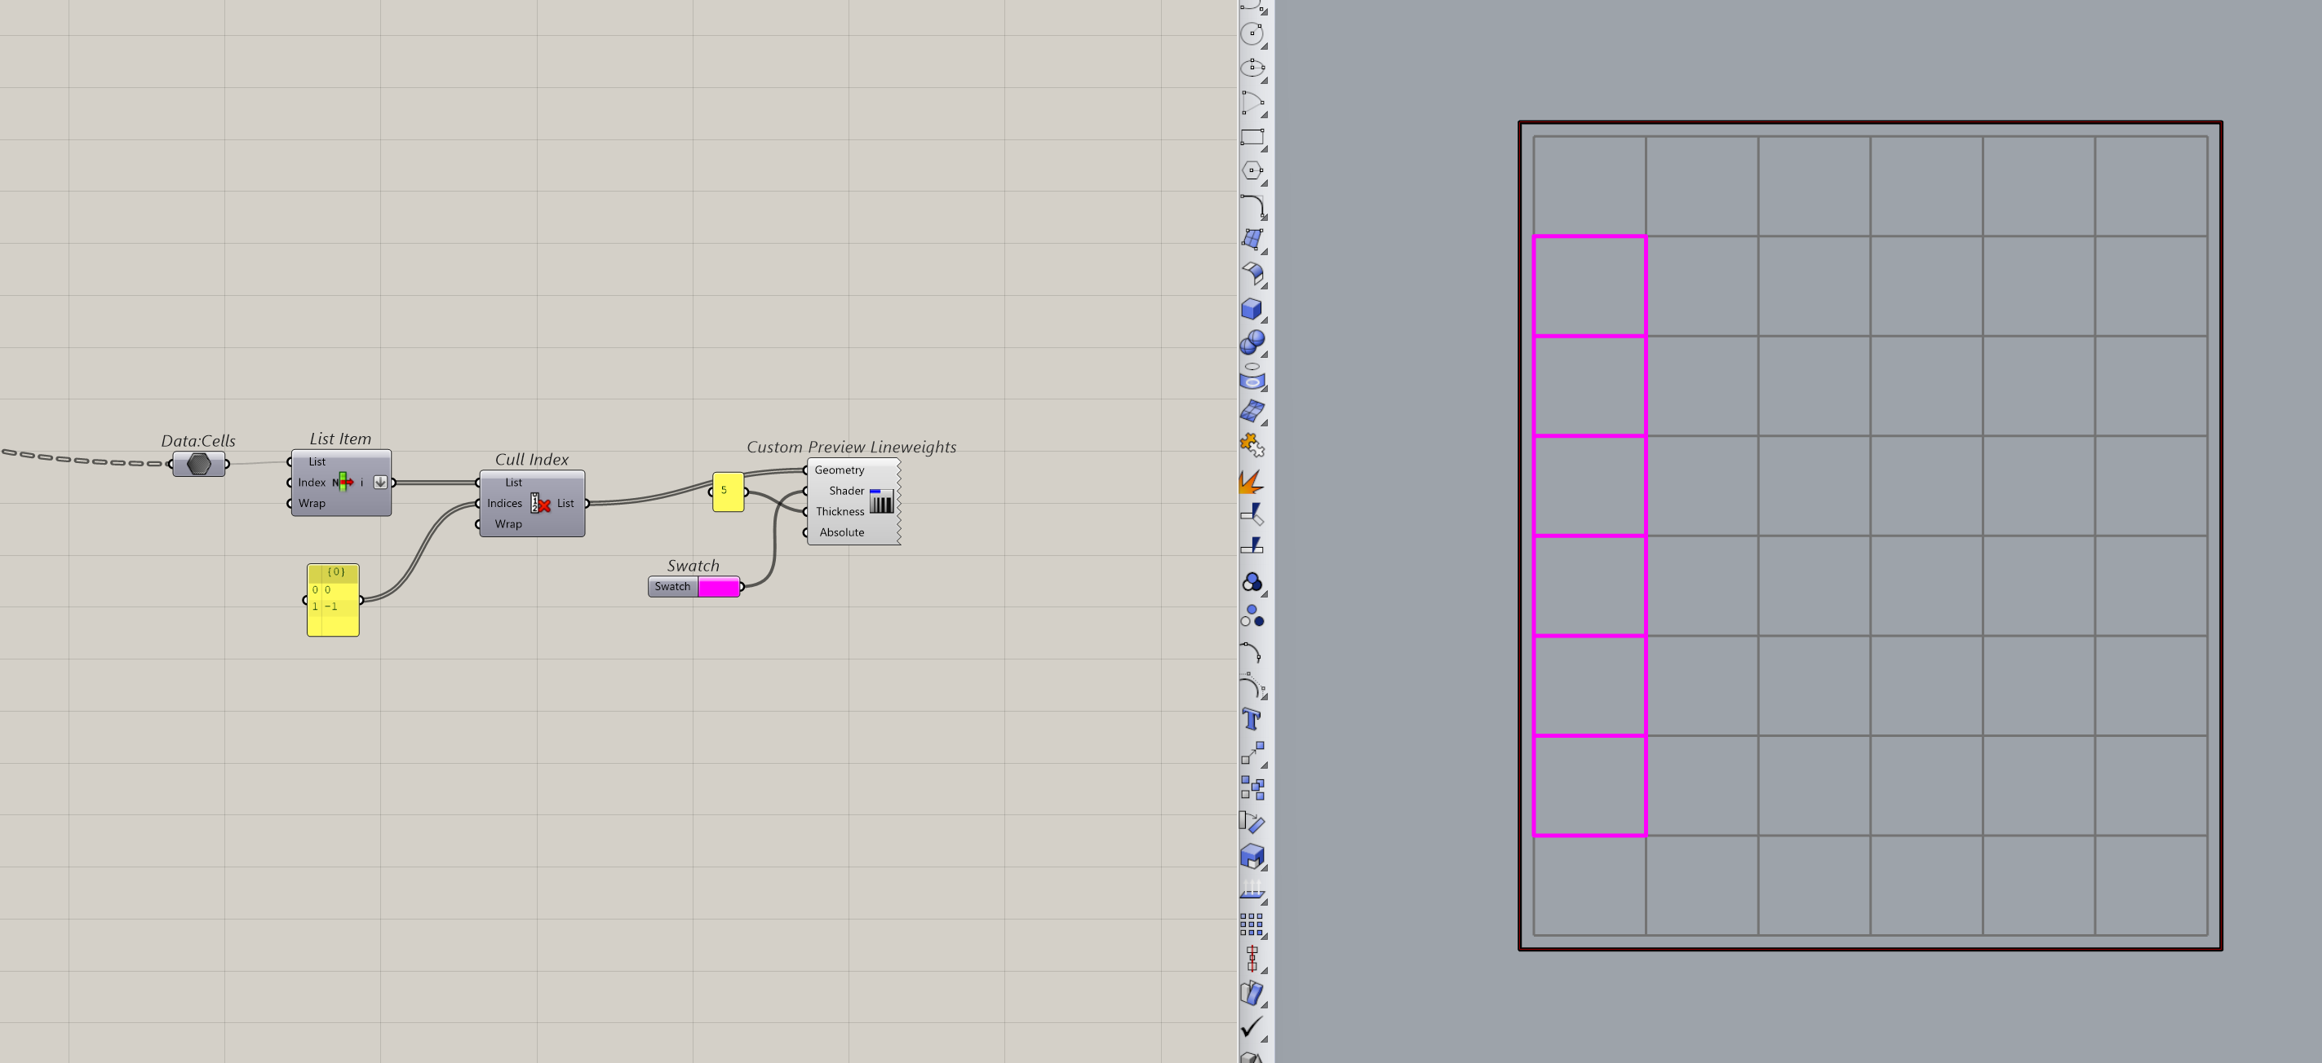
Task: Click the Check objects checkmark icon
Action: [x=1251, y=1026]
